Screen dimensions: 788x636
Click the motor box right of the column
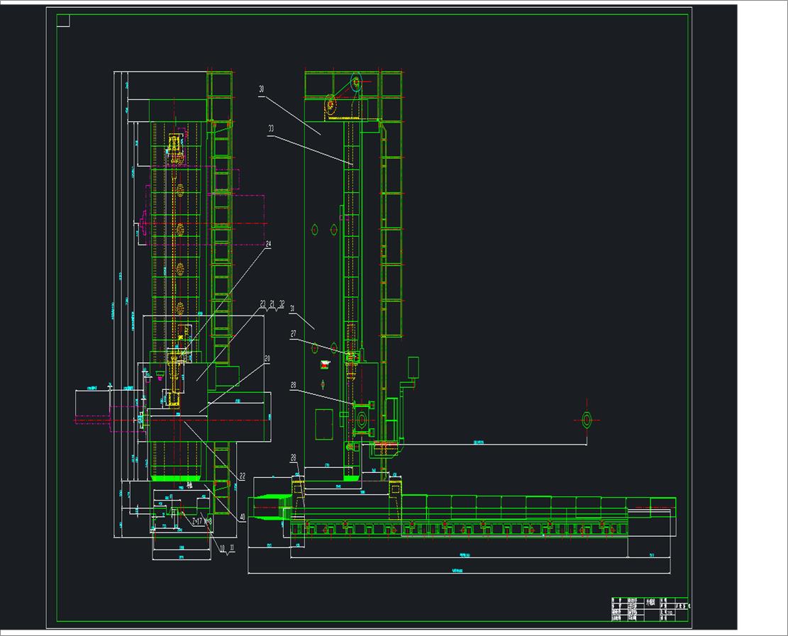tap(413, 367)
